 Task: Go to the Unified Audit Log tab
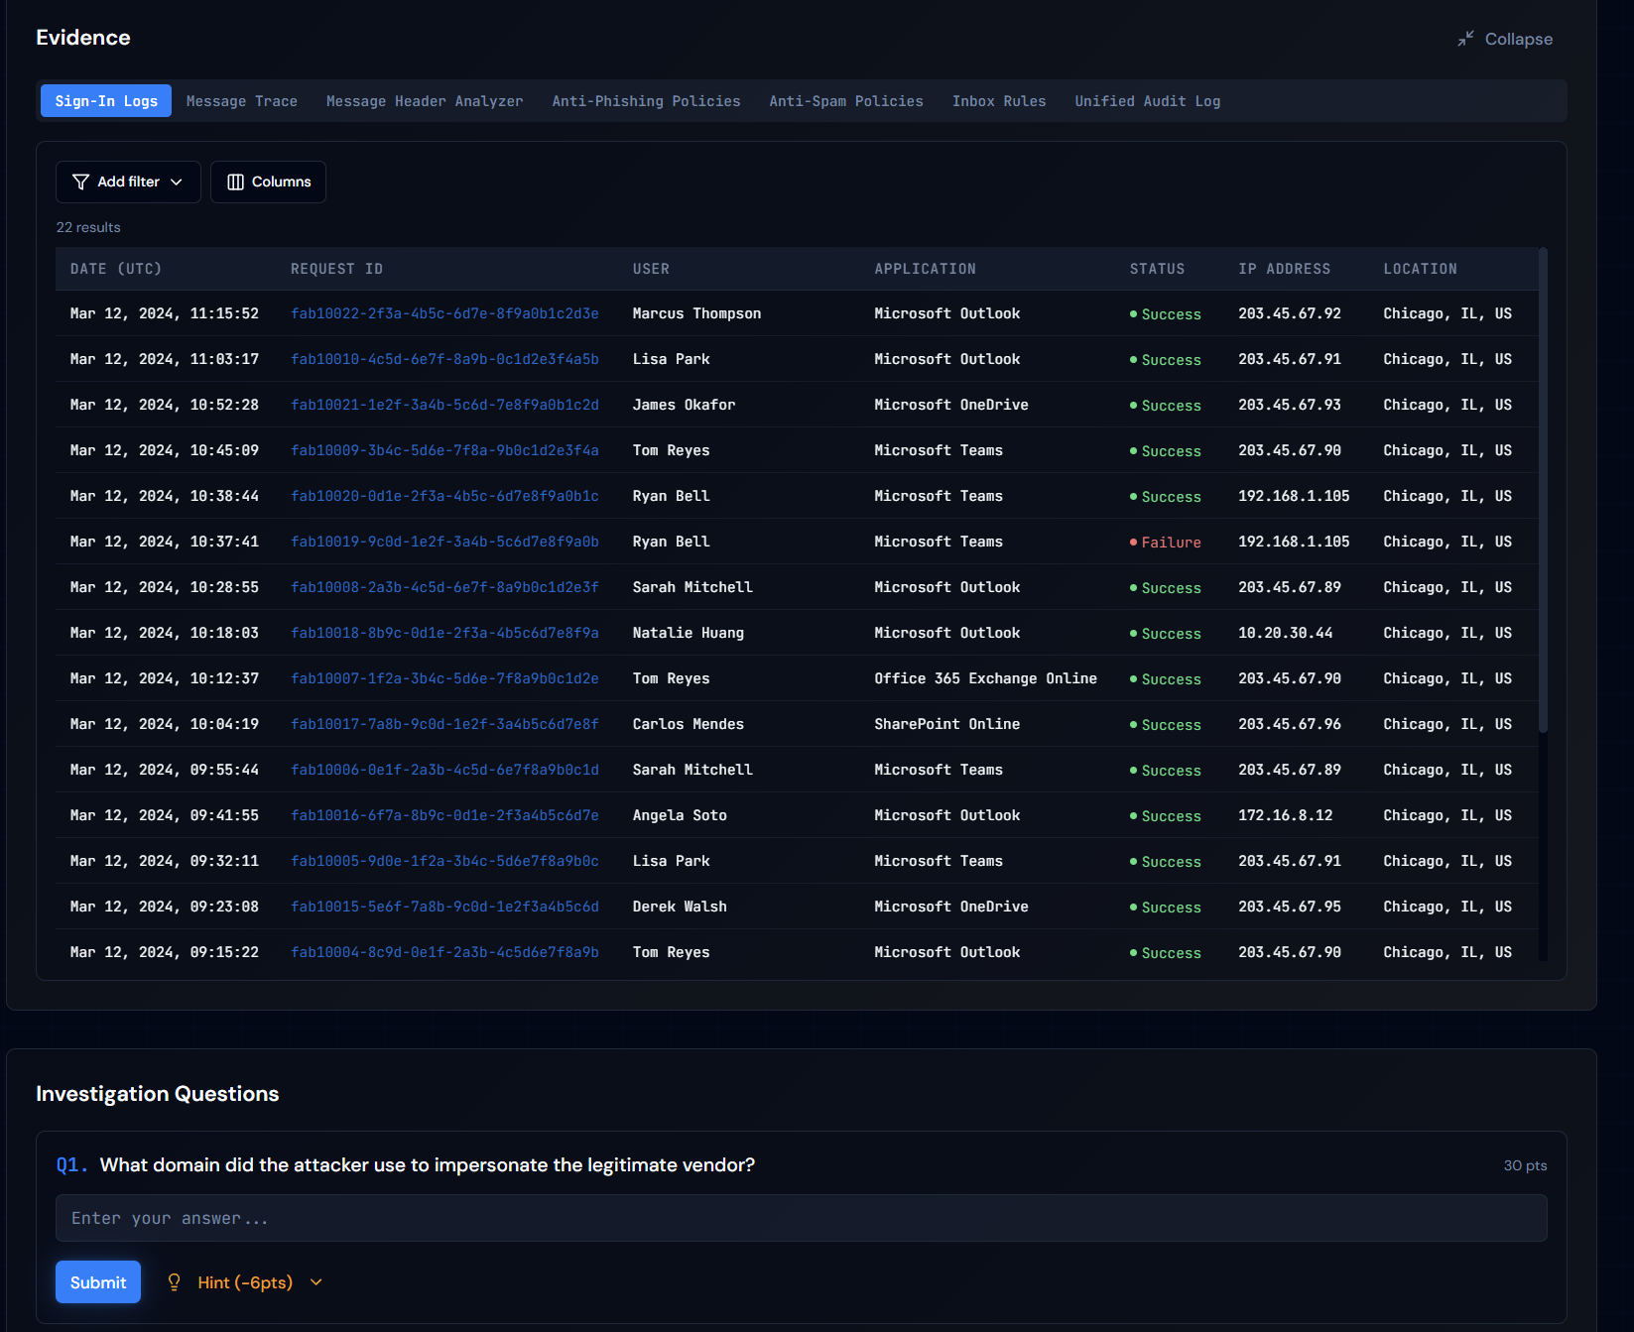tap(1147, 101)
